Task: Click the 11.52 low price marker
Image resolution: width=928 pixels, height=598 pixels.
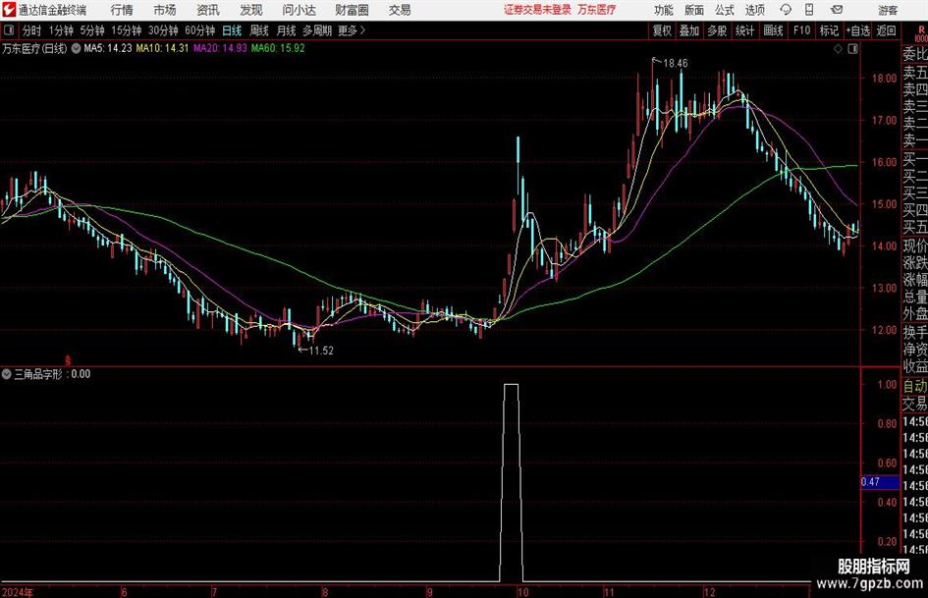Action: (321, 351)
